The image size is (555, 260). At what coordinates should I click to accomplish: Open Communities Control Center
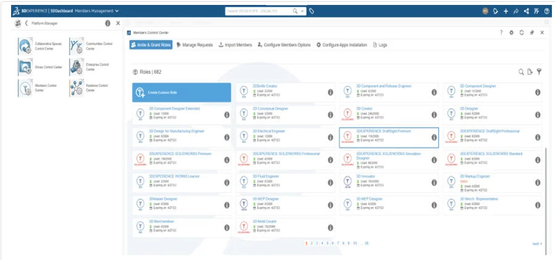point(91,46)
